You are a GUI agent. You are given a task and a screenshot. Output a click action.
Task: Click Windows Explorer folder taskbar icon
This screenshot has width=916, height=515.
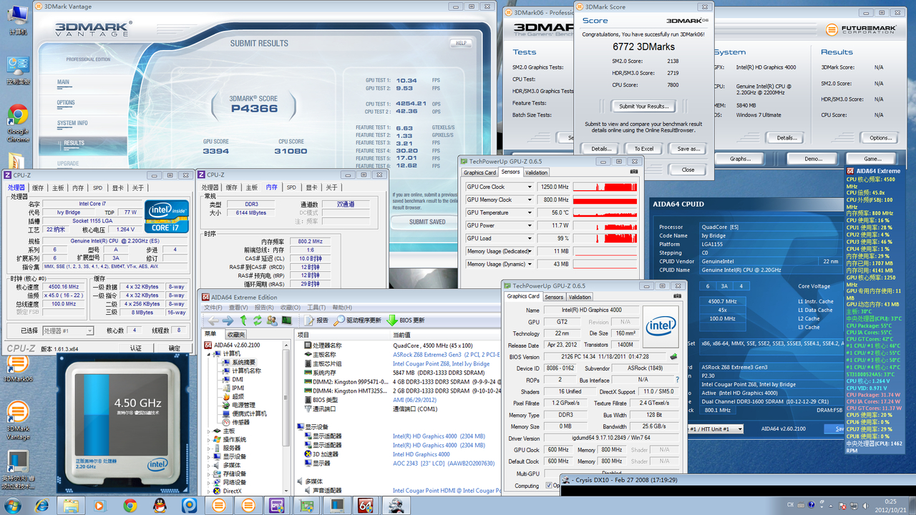(x=72, y=506)
